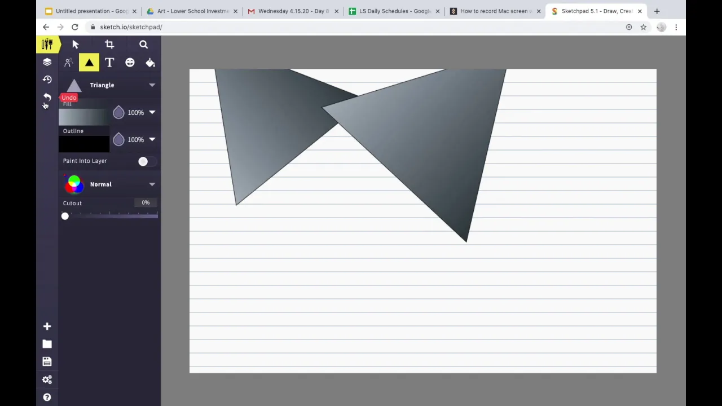
Task: Open outline opacity 100% dropdown
Action: click(152, 139)
